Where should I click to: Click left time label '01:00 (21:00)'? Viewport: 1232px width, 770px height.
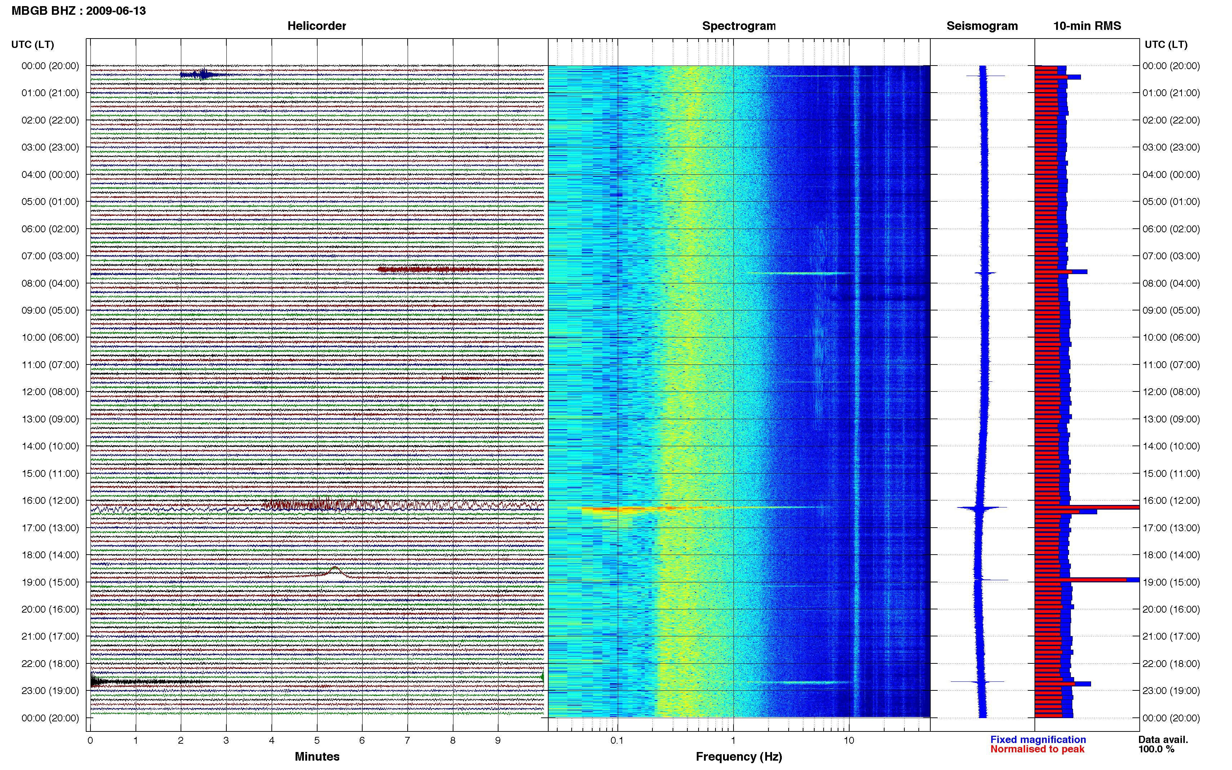pyautogui.click(x=50, y=93)
